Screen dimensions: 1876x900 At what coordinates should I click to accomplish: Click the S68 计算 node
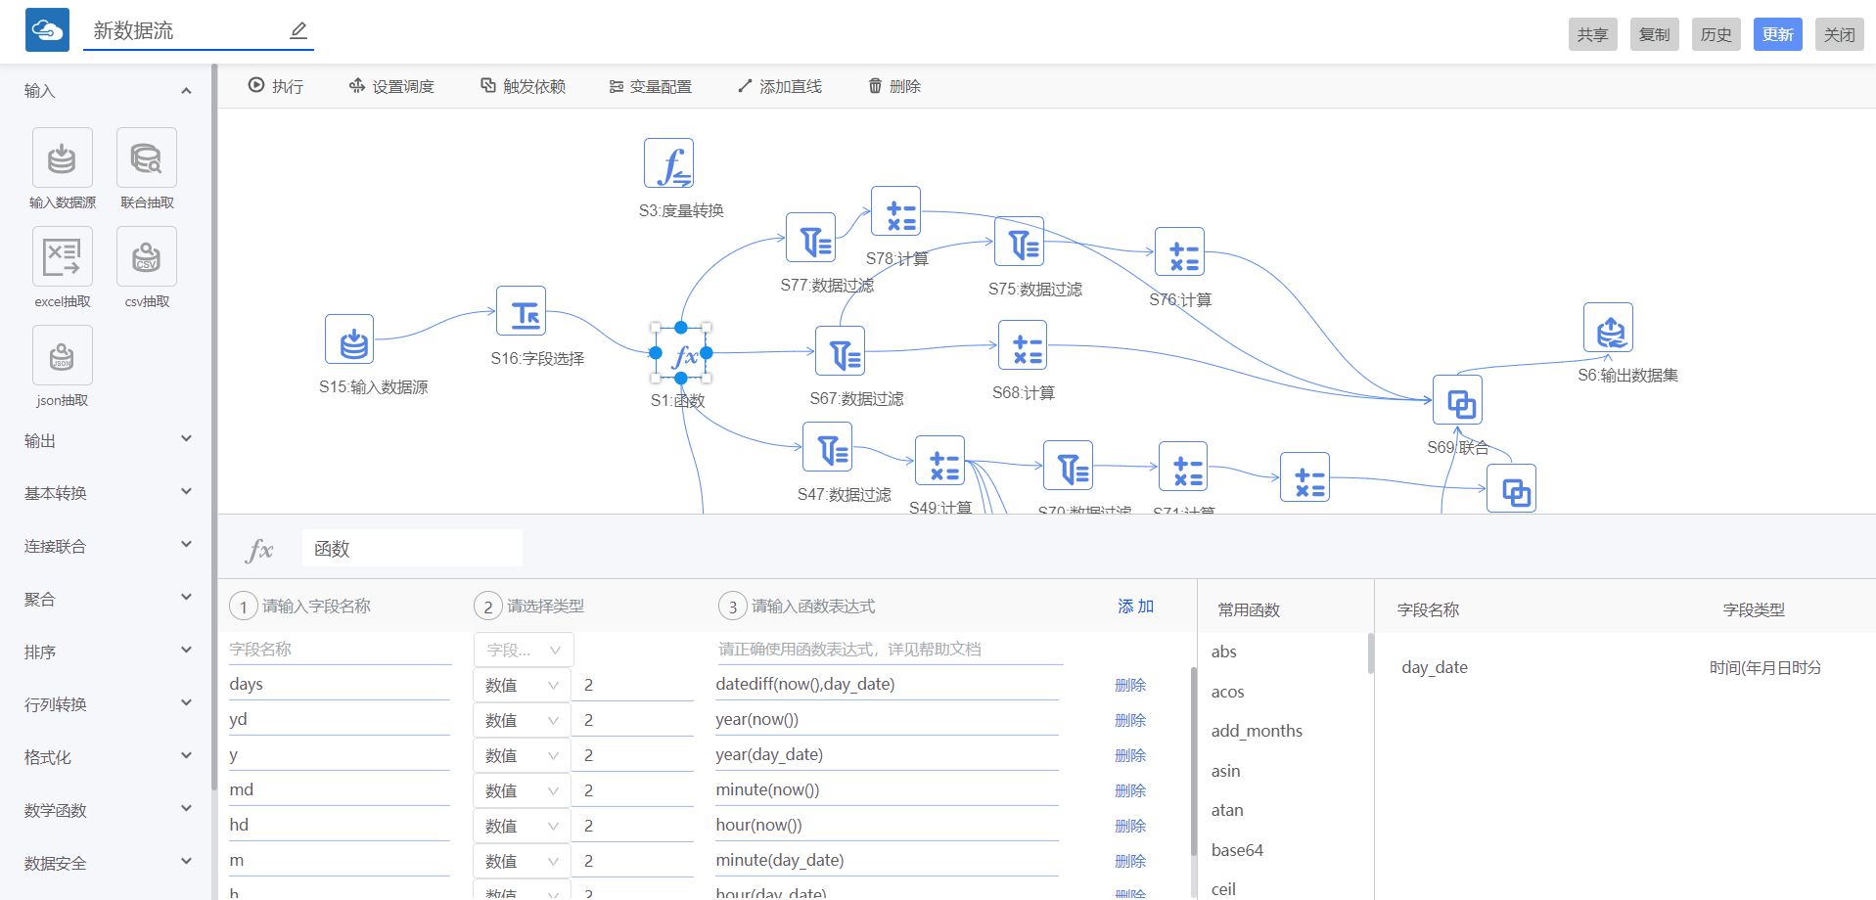coord(1023,345)
